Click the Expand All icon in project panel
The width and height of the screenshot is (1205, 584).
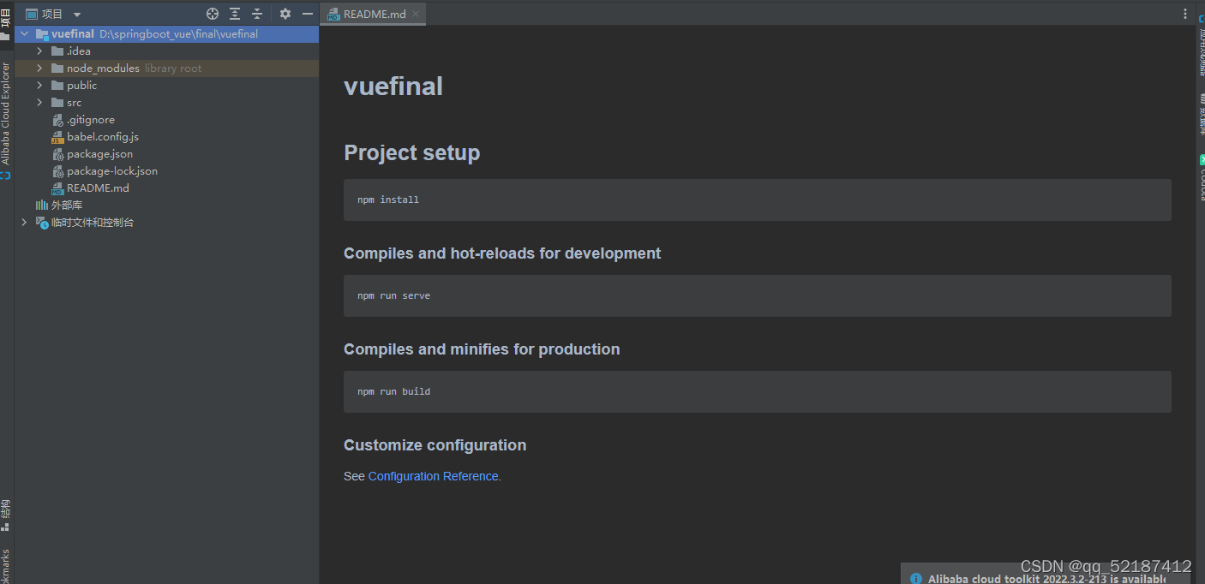tap(235, 14)
